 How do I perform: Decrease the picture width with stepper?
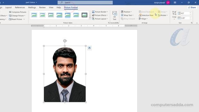190,19
